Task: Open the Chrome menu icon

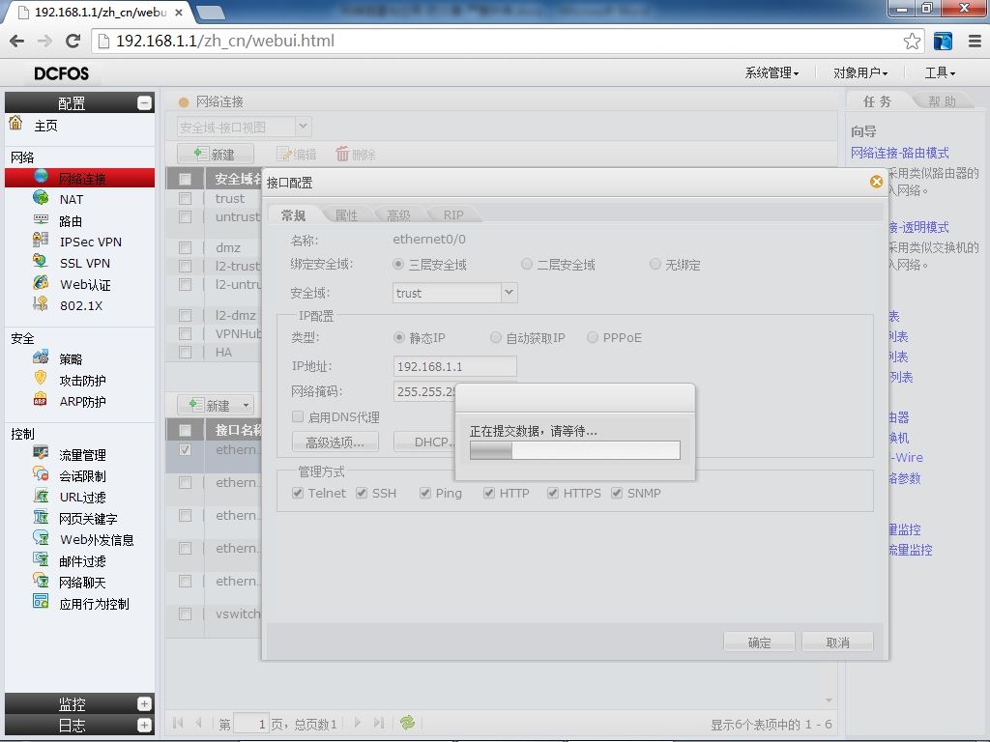Action: (975, 41)
